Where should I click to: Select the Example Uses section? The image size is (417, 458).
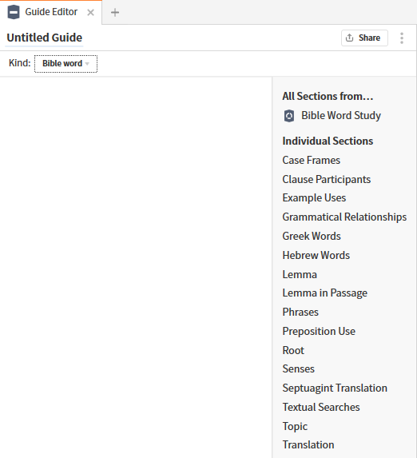click(314, 198)
